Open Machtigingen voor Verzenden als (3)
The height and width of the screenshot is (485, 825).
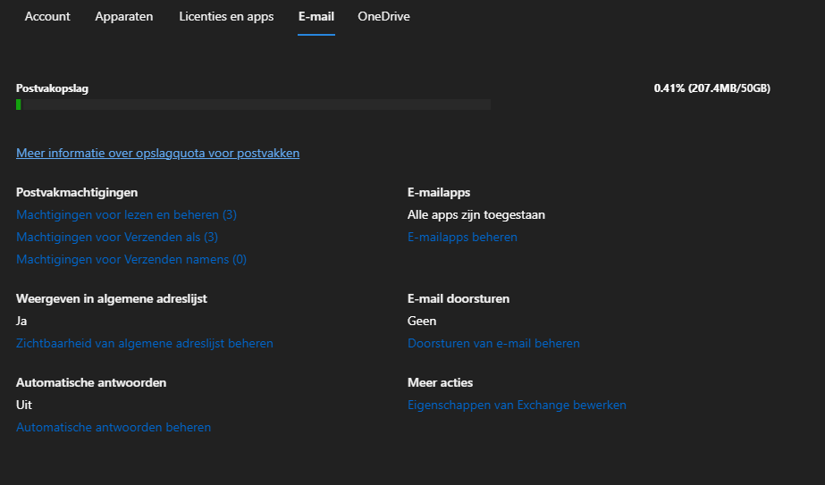[117, 237]
